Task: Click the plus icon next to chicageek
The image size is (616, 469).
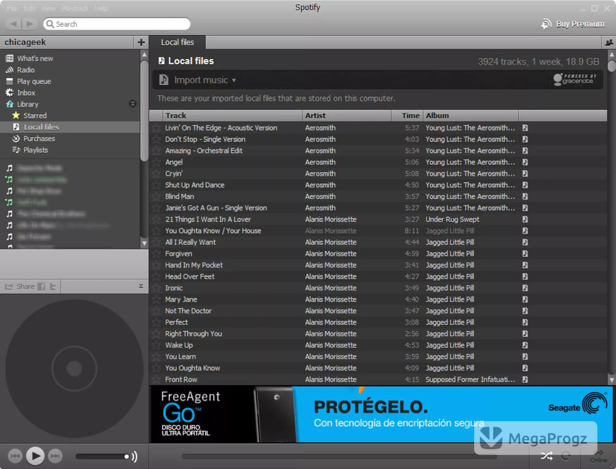Action: (141, 42)
